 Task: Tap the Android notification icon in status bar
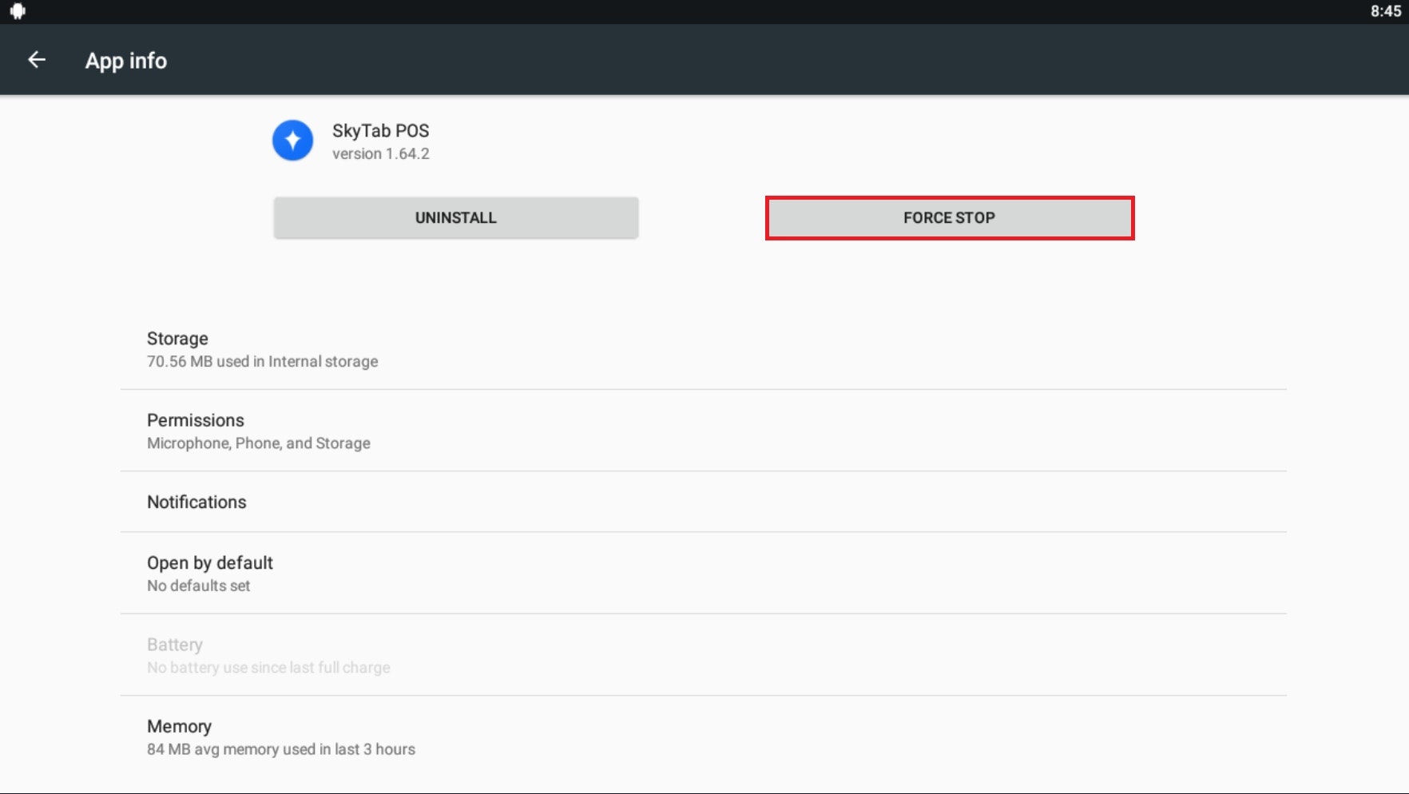18,11
